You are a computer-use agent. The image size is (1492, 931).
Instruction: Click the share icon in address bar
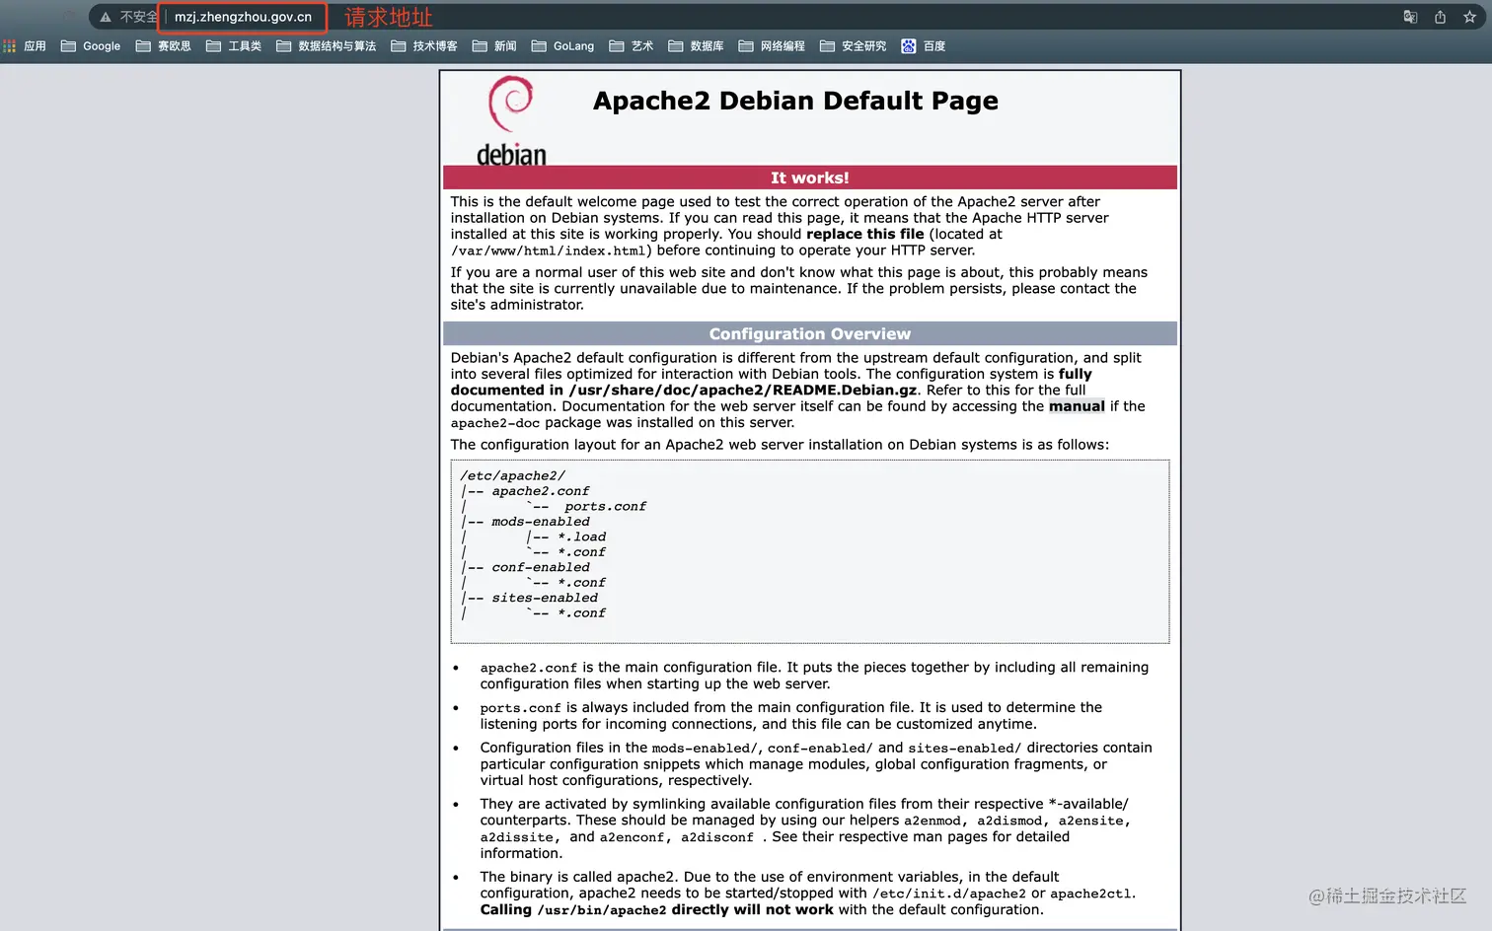click(x=1440, y=17)
